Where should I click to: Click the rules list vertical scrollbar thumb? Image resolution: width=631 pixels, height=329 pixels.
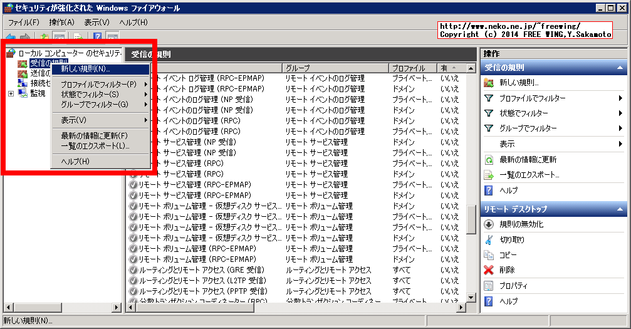pyautogui.click(x=471, y=219)
